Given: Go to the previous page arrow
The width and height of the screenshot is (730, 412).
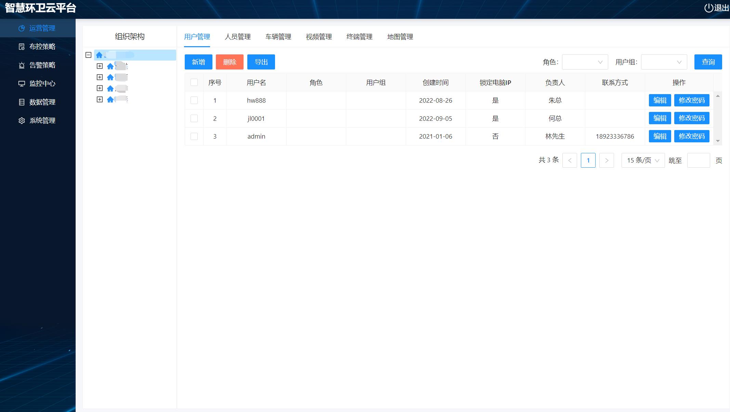Looking at the screenshot, I should [570, 160].
